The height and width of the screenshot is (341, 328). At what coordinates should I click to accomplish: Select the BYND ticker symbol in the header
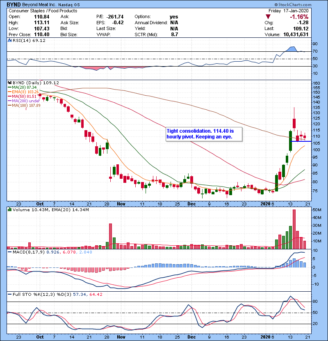14,5
